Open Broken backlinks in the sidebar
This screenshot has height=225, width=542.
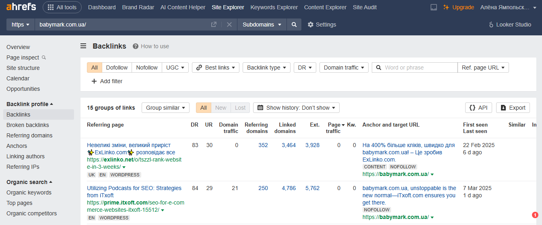point(28,125)
